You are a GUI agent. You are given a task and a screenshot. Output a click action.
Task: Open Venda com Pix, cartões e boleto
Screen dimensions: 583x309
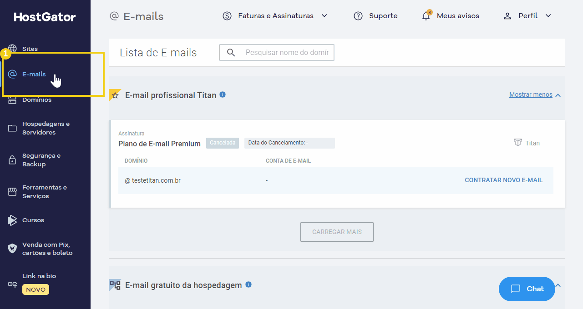(47, 249)
